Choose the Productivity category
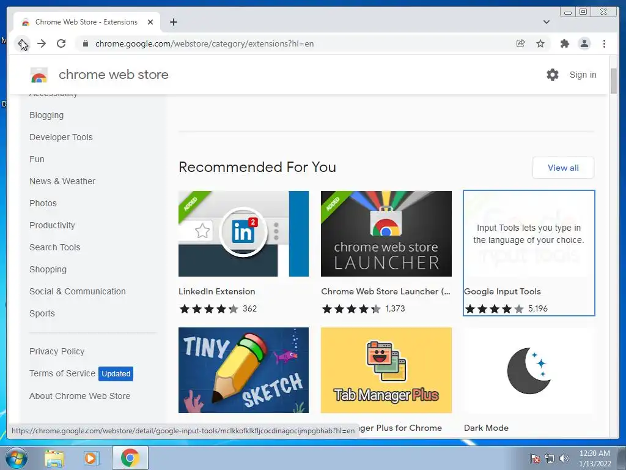 52,225
